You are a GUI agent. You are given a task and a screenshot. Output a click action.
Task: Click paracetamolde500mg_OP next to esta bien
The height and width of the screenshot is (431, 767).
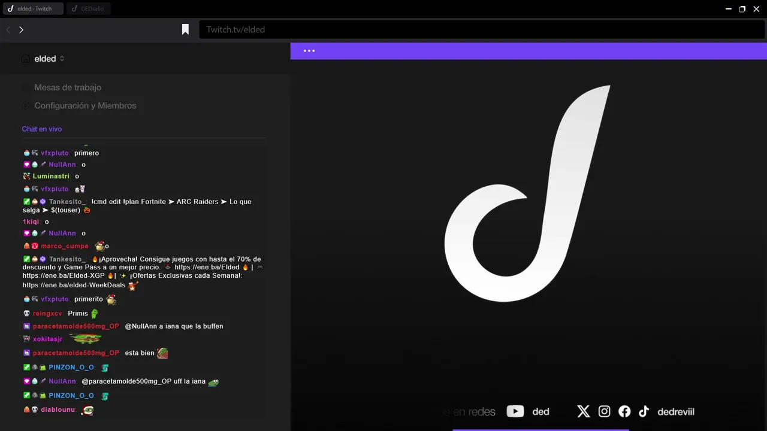pos(76,353)
